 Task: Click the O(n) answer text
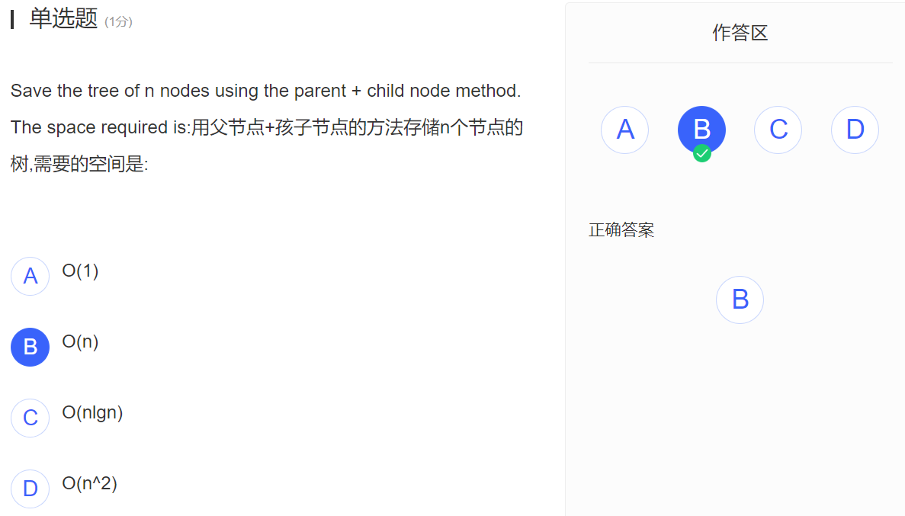pyautogui.click(x=80, y=341)
